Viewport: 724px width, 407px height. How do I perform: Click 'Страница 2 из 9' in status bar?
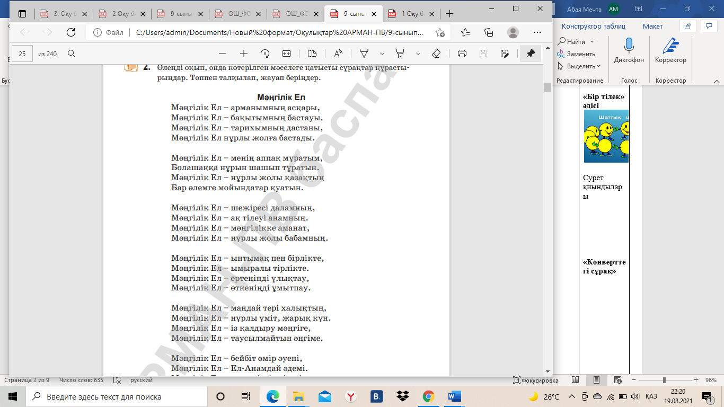tap(27, 381)
